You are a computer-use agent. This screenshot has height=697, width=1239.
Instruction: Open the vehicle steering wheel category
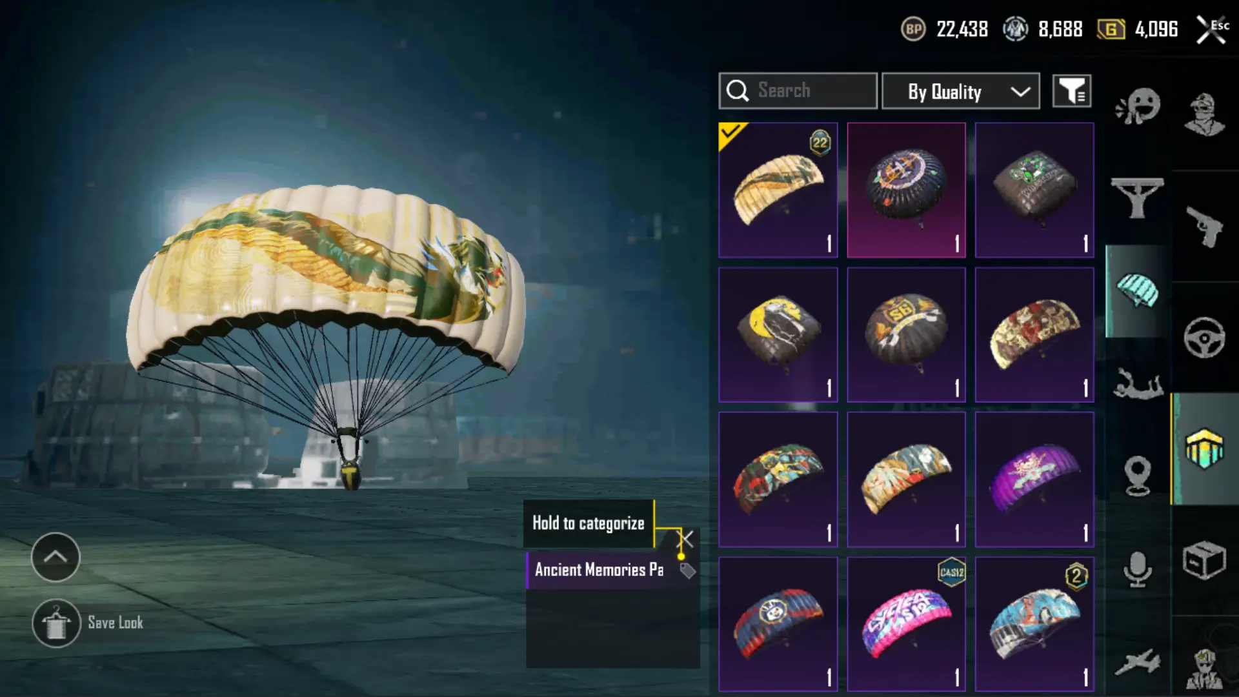coord(1204,337)
